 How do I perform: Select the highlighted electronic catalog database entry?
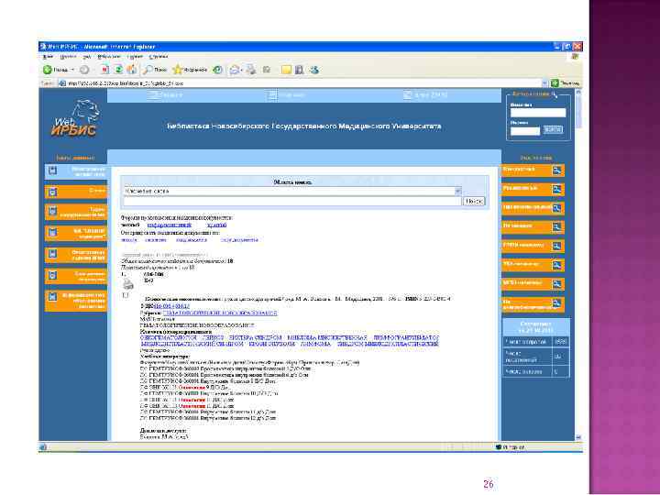pos(76,171)
